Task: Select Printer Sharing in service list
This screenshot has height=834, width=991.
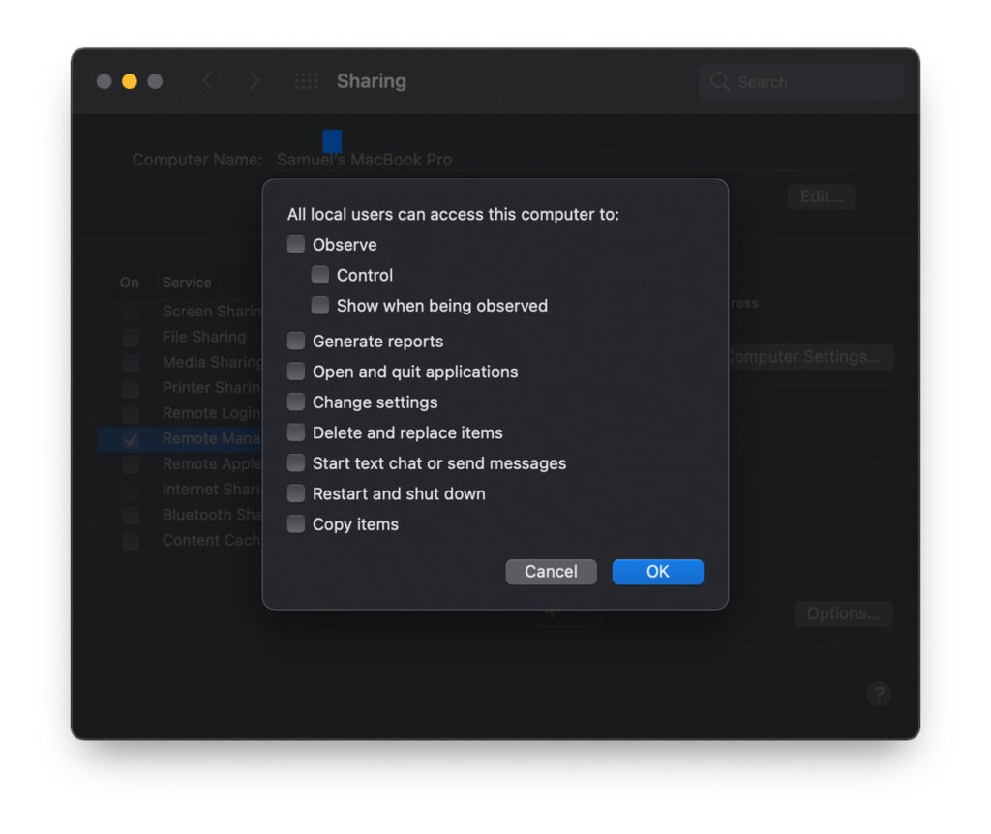Action: click(212, 388)
